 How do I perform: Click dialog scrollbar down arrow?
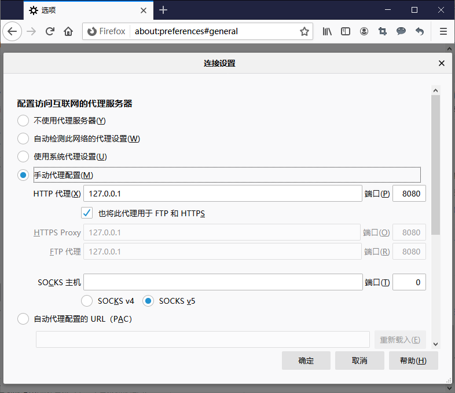(435, 344)
